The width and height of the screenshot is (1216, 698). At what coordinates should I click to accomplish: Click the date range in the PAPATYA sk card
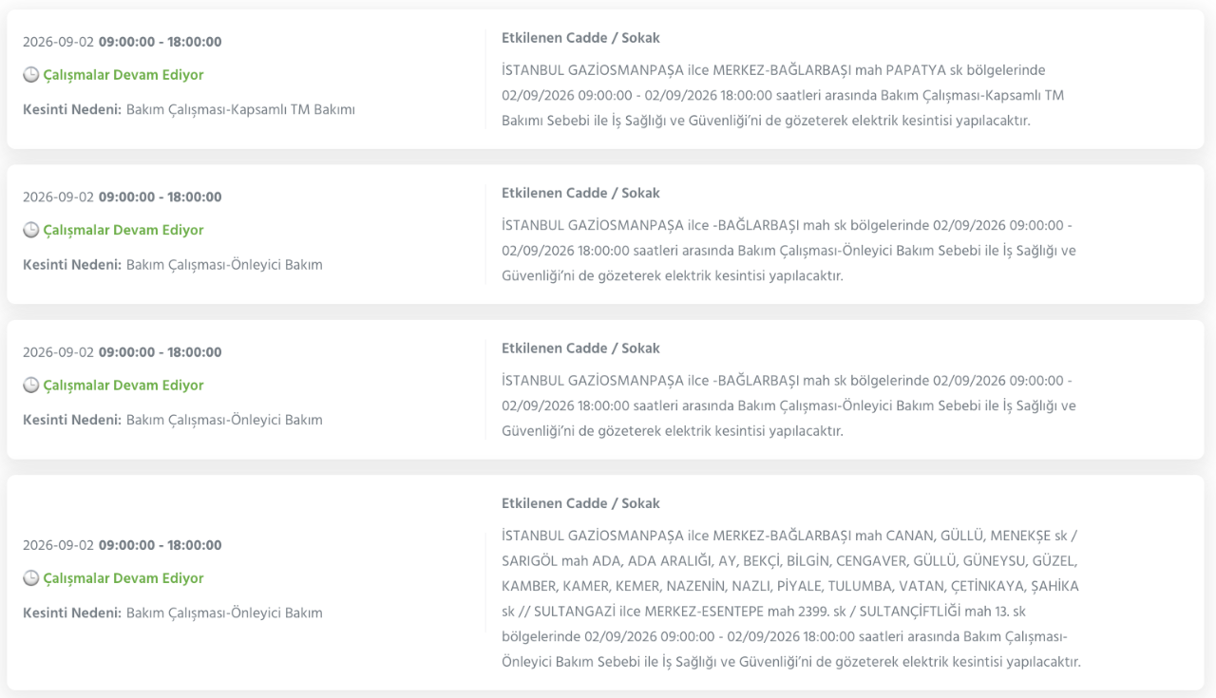(123, 42)
